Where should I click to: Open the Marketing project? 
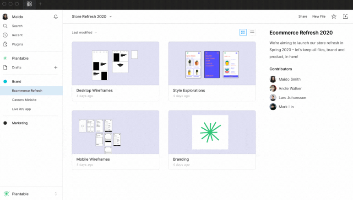(x=20, y=123)
